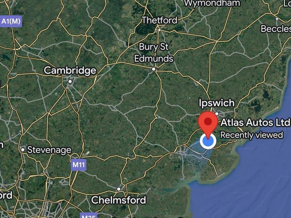This screenshot has width=291, height=218.
Task: Select the Bury St Edmunds label
Action: tap(154, 53)
